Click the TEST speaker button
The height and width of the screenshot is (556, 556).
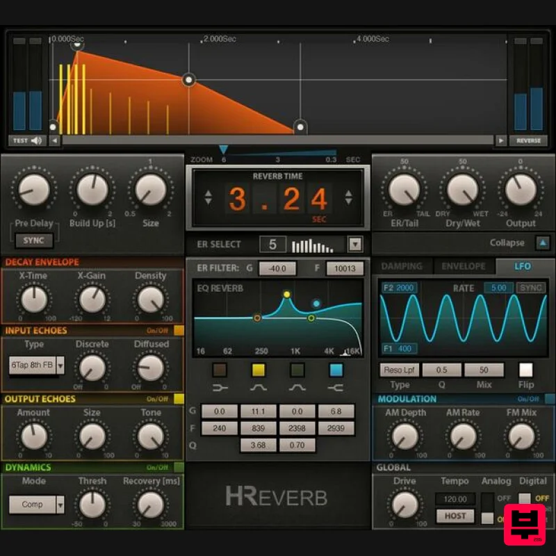[27, 141]
